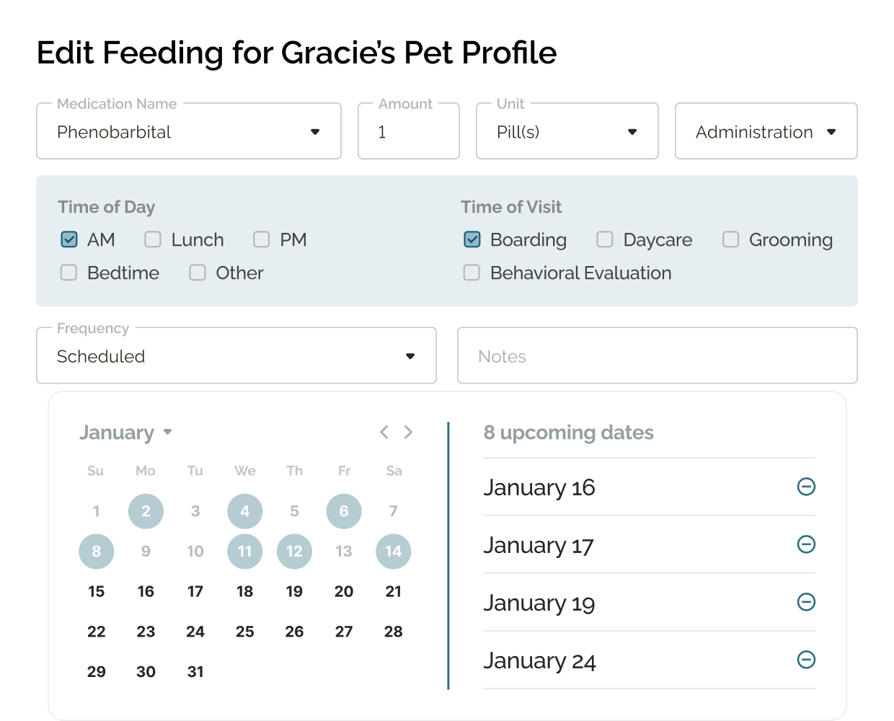This screenshot has height=721, width=894.
Task: Deselect highlighted day 12 in calendar
Action: pyautogui.click(x=294, y=552)
